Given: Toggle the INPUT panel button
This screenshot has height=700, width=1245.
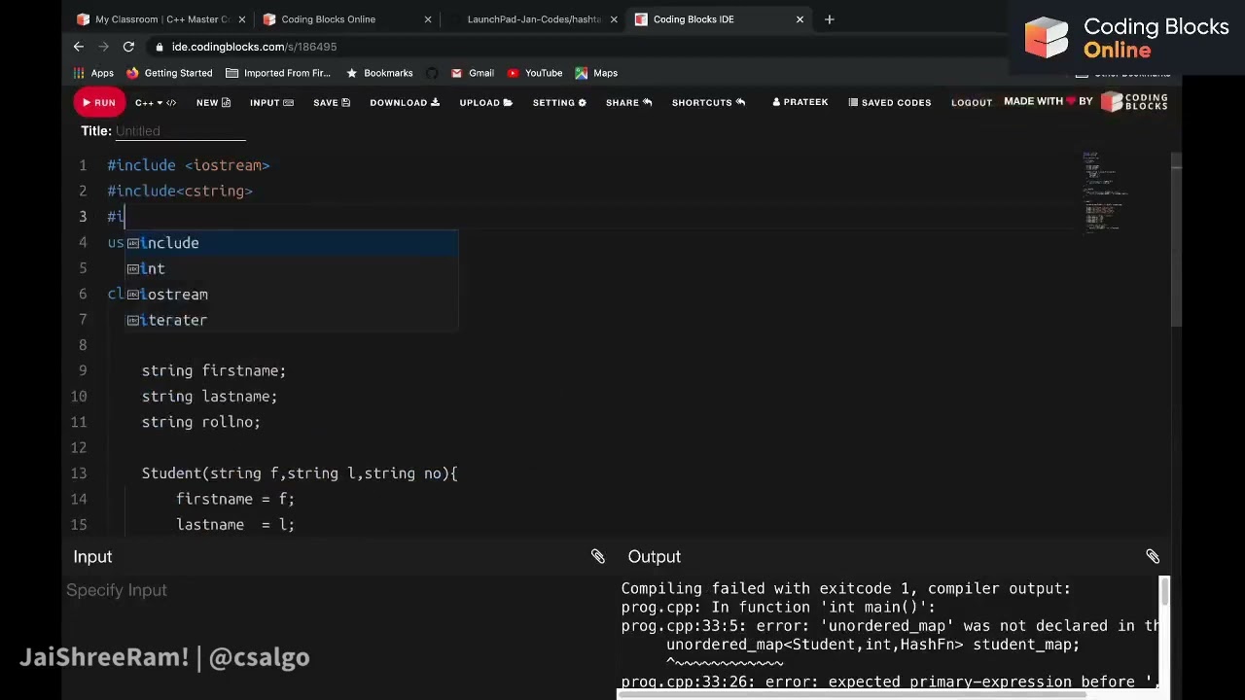Looking at the screenshot, I should [271, 102].
